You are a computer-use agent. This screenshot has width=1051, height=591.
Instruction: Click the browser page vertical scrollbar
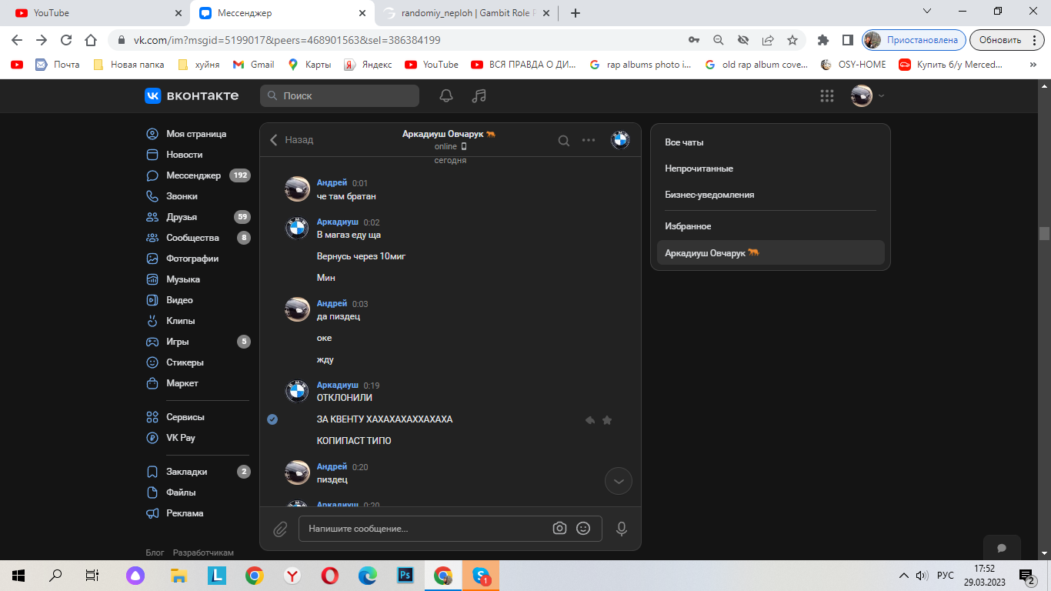click(x=1044, y=233)
